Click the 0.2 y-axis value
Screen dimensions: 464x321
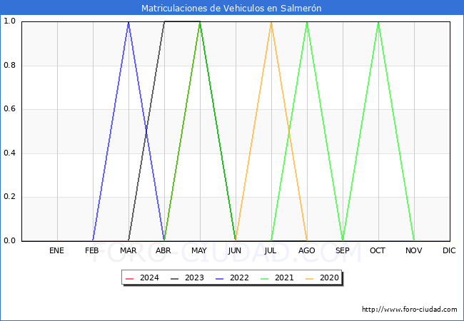(9, 197)
